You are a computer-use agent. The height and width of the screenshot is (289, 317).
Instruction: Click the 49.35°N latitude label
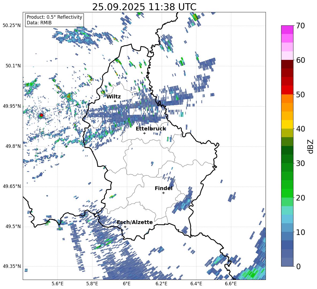[12, 266]
